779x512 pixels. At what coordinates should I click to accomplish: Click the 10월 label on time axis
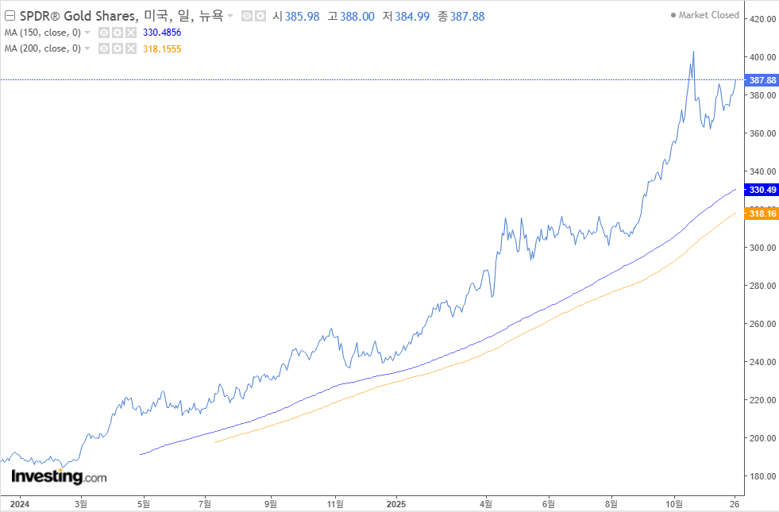coord(674,504)
